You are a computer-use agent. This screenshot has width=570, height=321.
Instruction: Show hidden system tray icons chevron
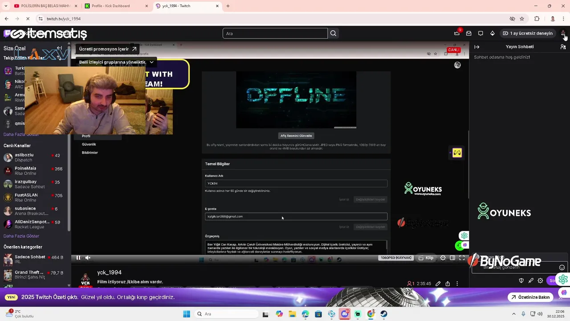513,314
